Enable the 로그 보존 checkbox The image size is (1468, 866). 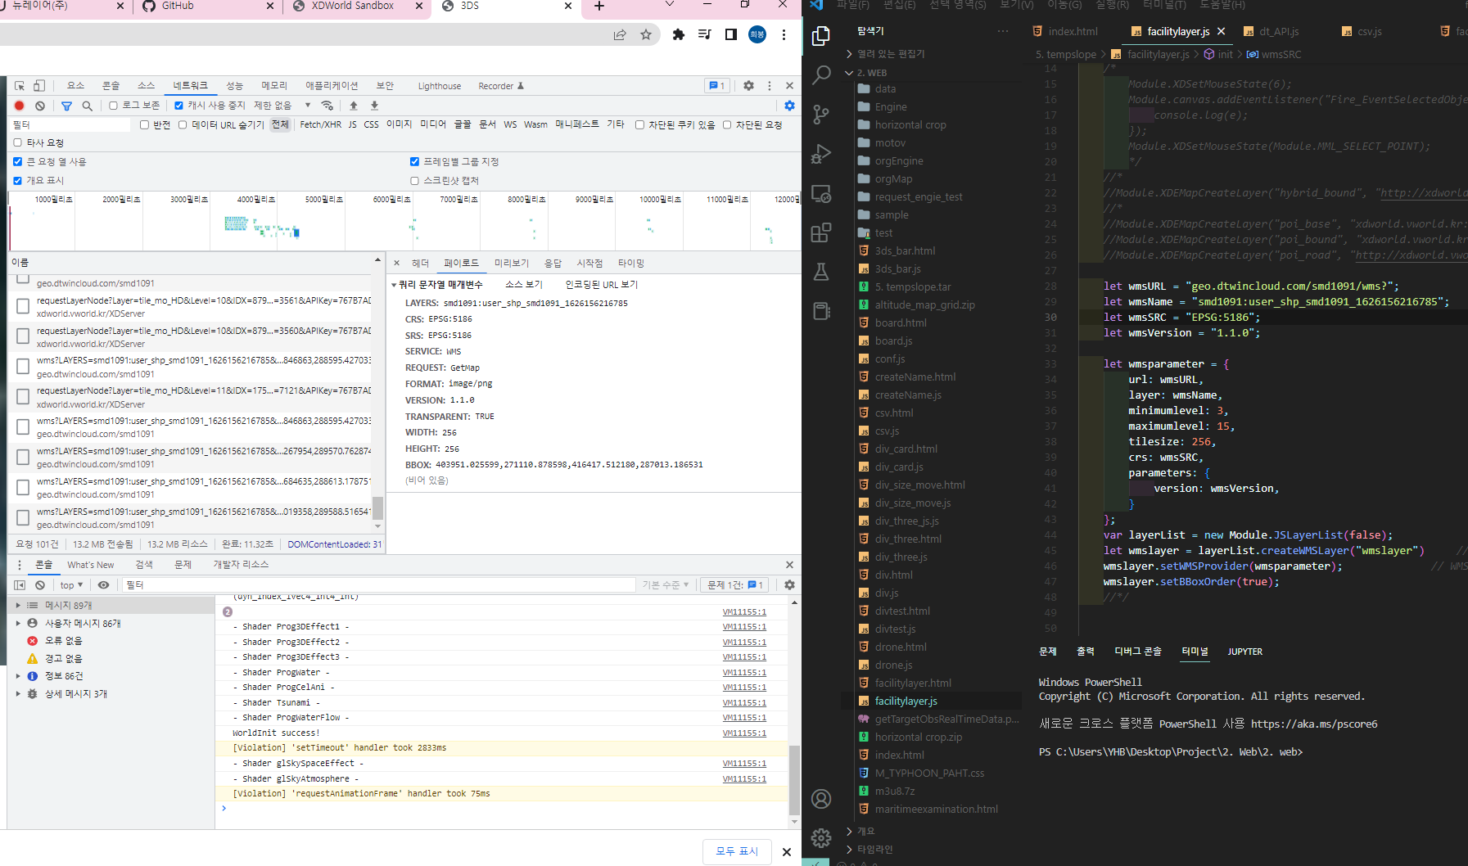click(x=113, y=105)
